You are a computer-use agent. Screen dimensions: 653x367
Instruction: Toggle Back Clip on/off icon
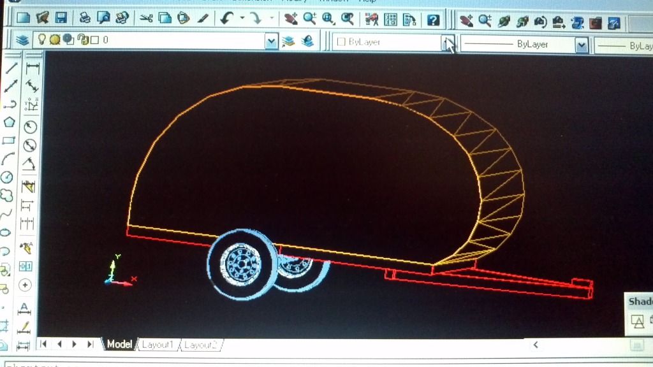point(614,23)
